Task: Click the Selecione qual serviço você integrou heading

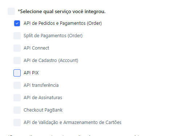Action: pyautogui.click(x=62, y=11)
